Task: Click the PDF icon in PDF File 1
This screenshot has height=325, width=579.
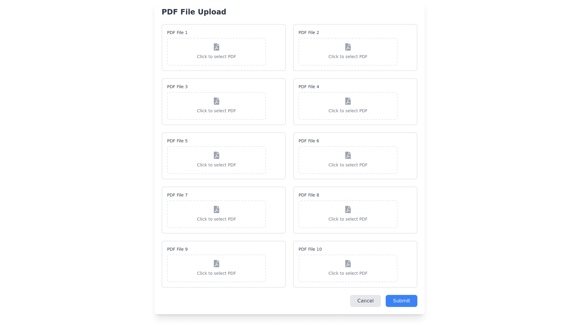Action: 217,47
